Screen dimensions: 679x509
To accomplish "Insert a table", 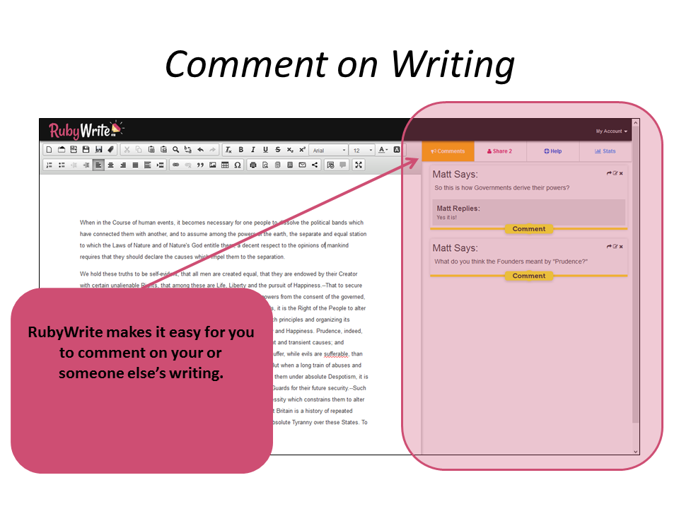I will tap(225, 165).
